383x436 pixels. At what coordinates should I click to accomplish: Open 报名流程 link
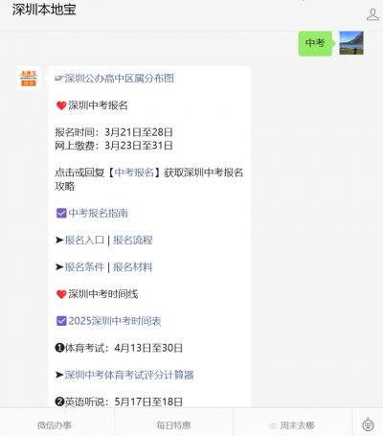[133, 240]
